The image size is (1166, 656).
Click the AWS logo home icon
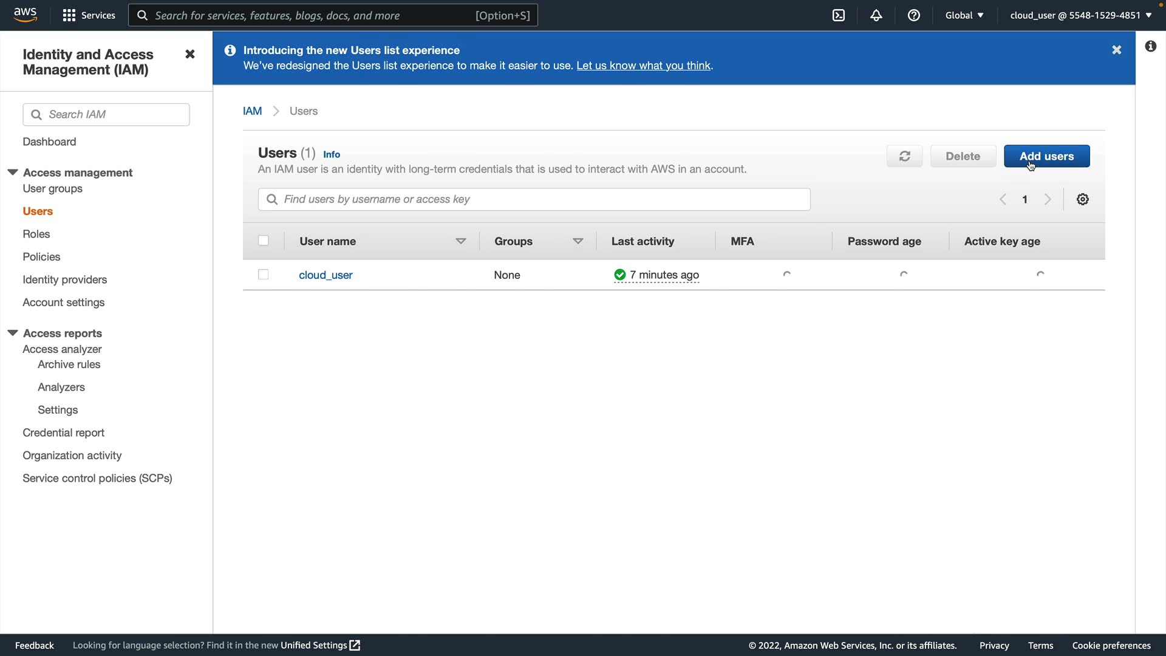click(x=26, y=15)
